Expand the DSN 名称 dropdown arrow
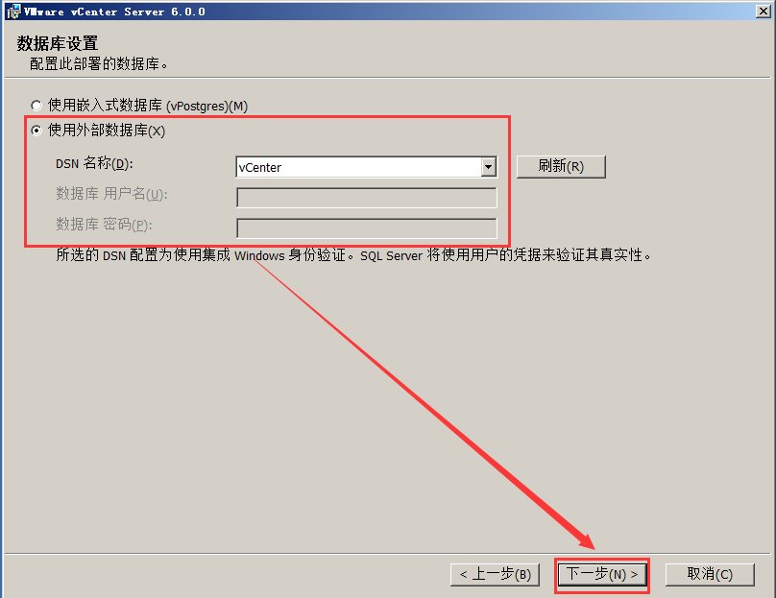Screen dimensions: 776x598 pos(489,167)
